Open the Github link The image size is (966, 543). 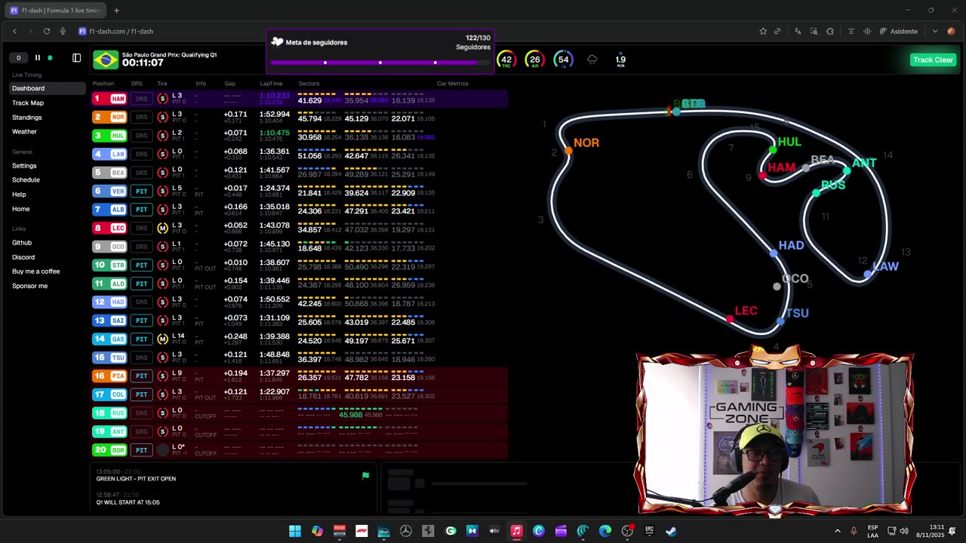[x=22, y=242]
